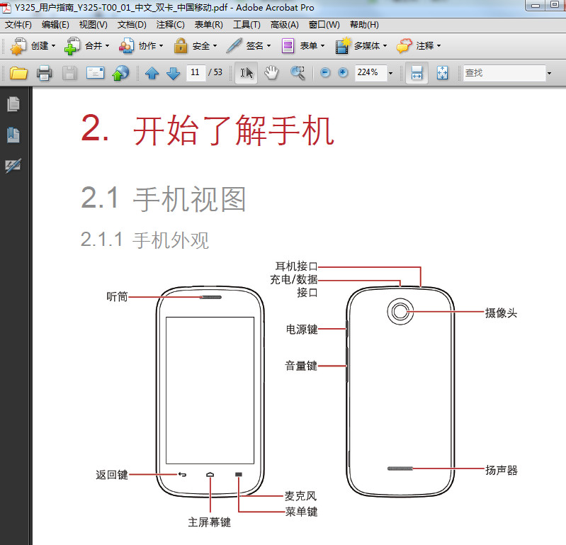This screenshot has width=566, height=545.
Task: Click the 合并 combine files icon
Action: click(x=72, y=46)
